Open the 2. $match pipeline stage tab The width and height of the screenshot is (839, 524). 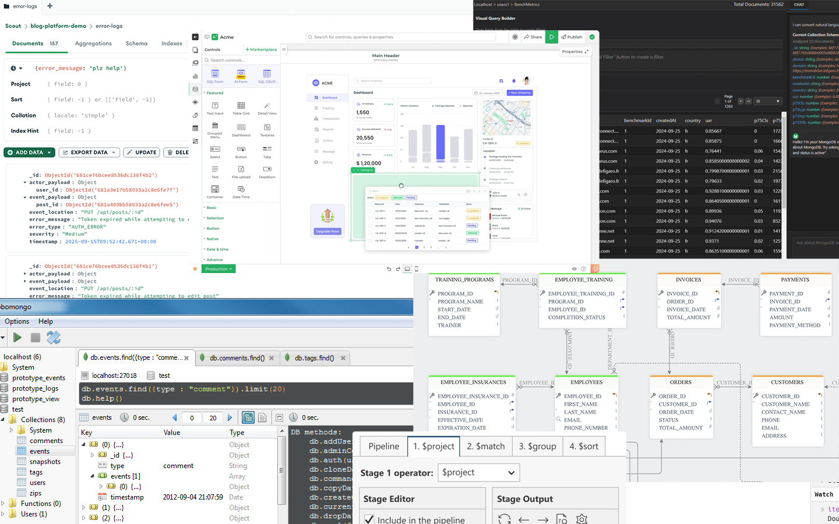[486, 446]
